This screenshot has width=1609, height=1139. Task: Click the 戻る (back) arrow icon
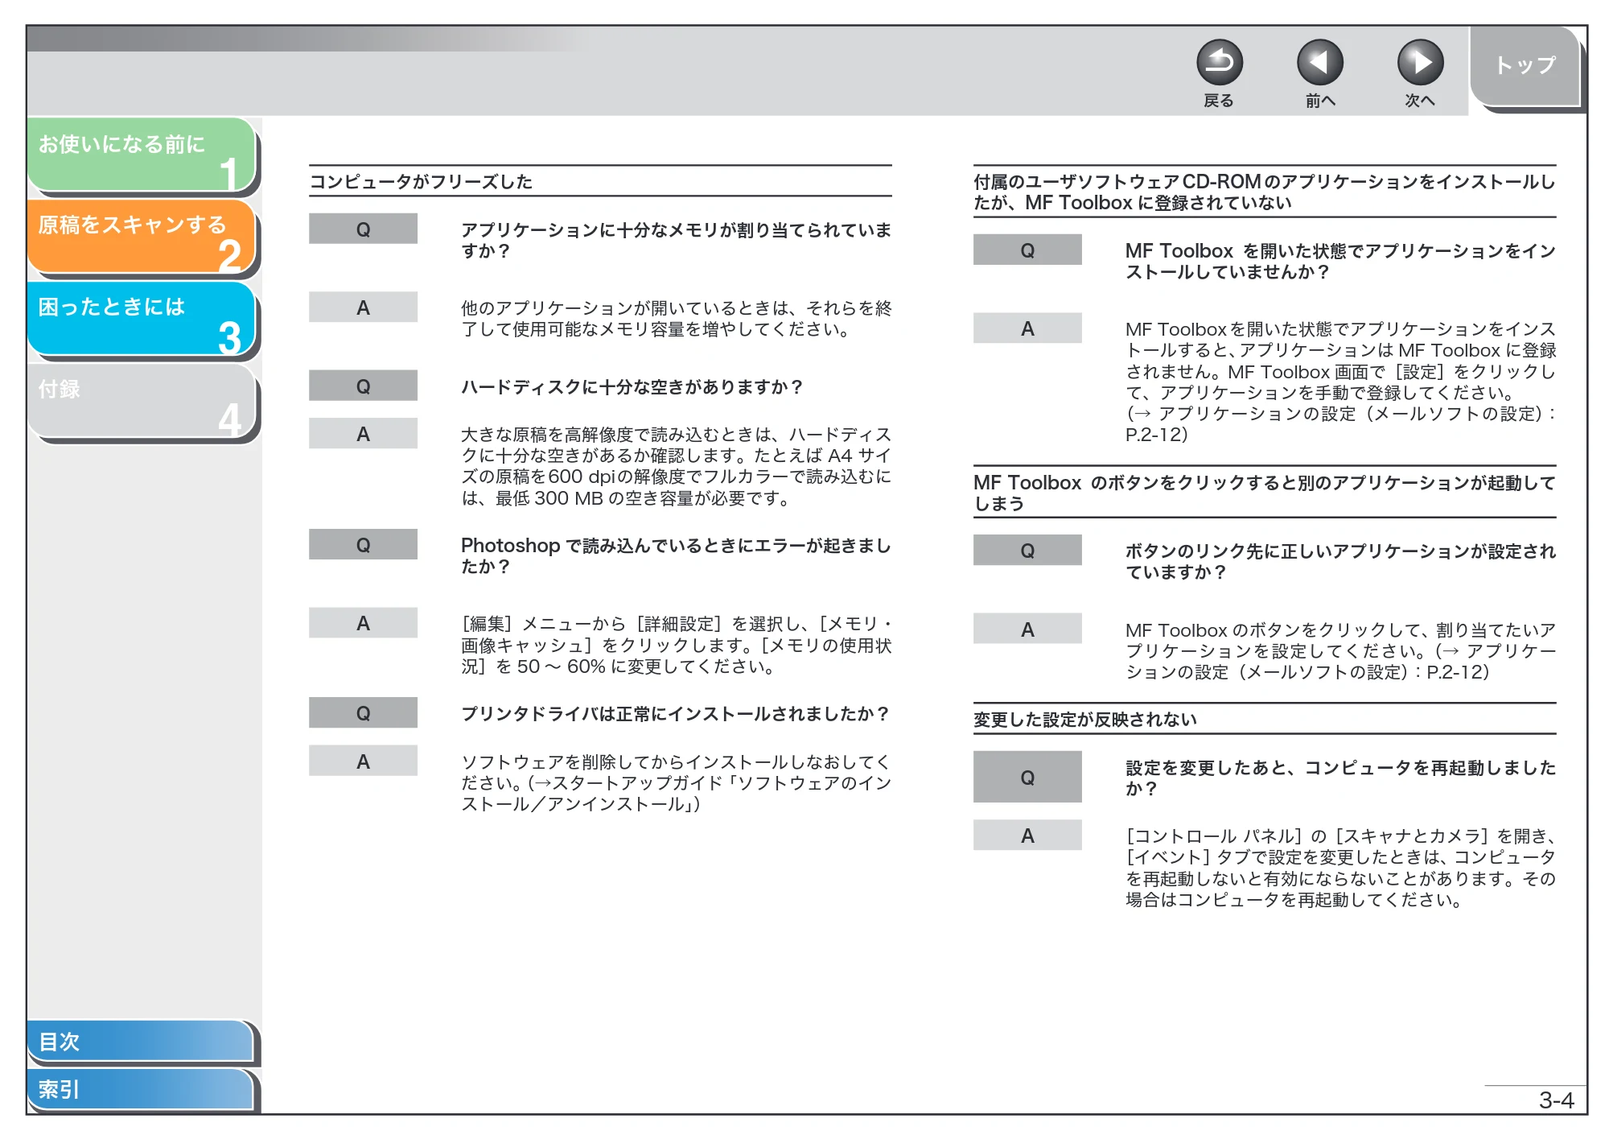(x=1220, y=63)
